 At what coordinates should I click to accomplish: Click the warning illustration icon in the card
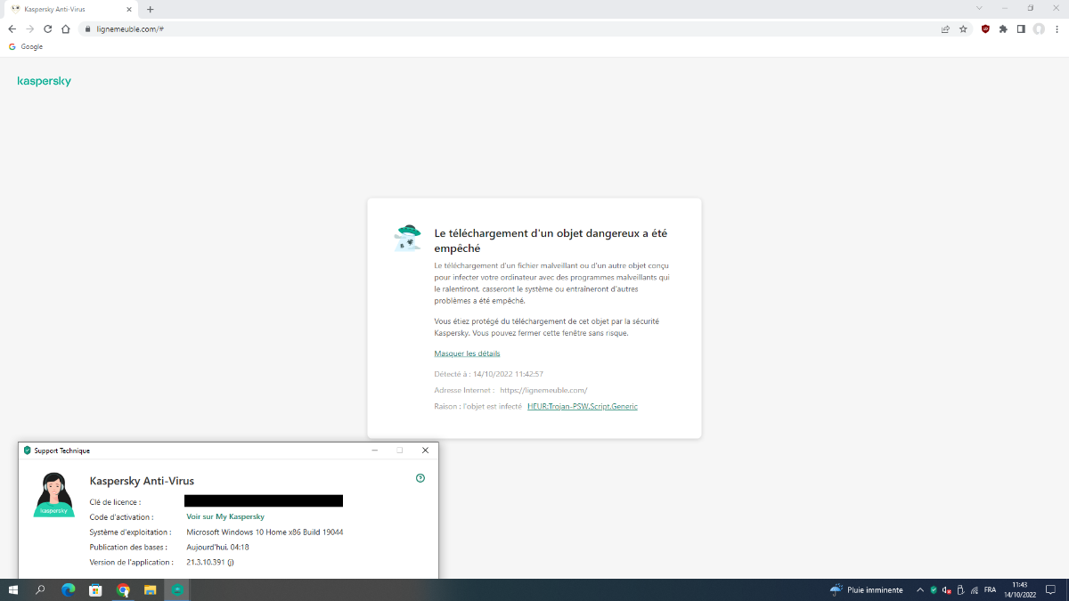click(x=407, y=239)
